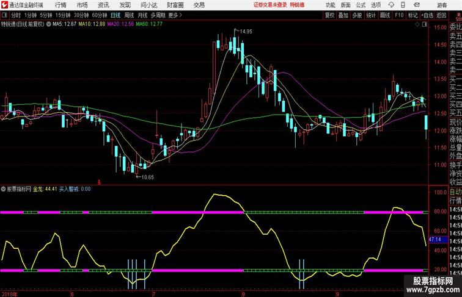Expand 更多 period options
This screenshot has width=462, height=297.
[175, 15]
